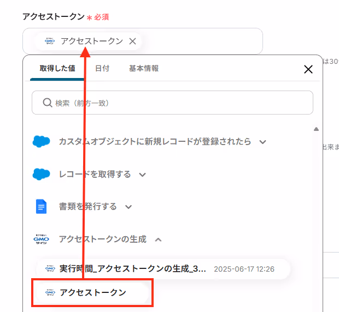Click the scroll-up arrow of the list
339x312 pixels.
coord(316,129)
